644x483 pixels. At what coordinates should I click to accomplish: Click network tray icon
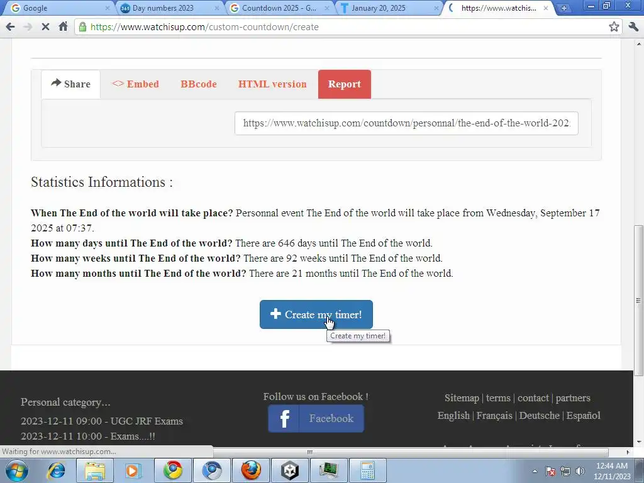[565, 471]
